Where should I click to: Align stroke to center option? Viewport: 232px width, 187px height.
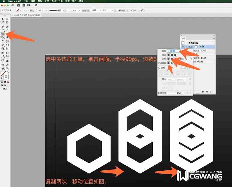[x=168, y=63]
